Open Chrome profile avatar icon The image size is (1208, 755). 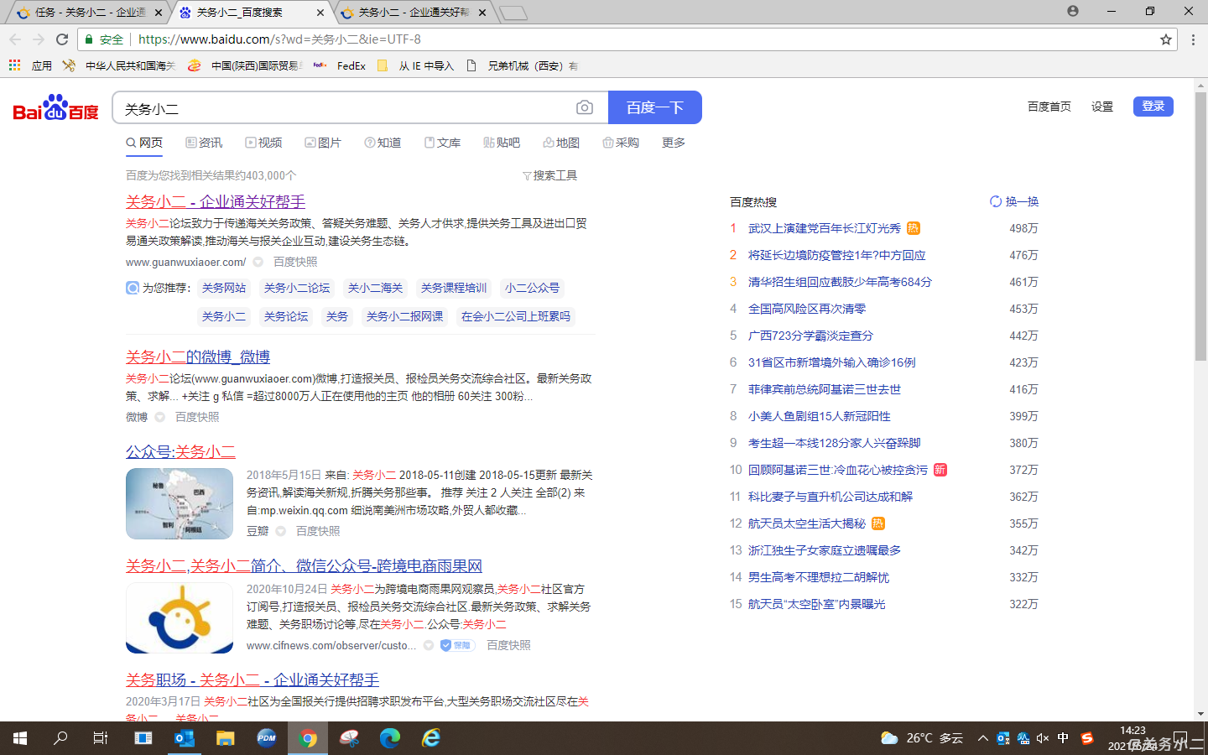pyautogui.click(x=1073, y=11)
